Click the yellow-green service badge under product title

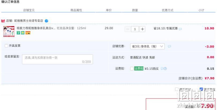pyautogui.click(x=23, y=33)
